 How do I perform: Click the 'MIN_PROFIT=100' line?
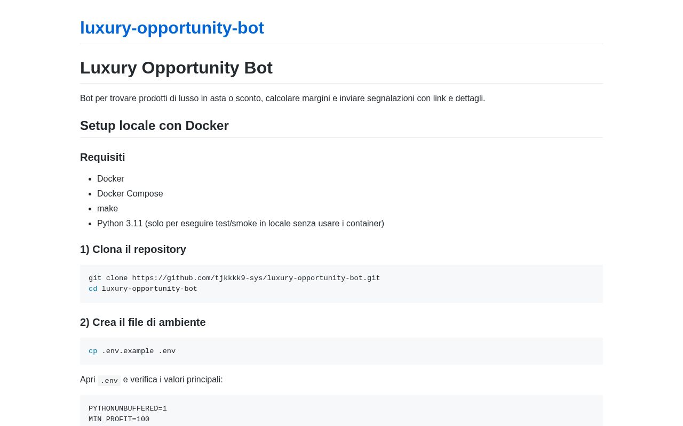pyautogui.click(x=119, y=419)
